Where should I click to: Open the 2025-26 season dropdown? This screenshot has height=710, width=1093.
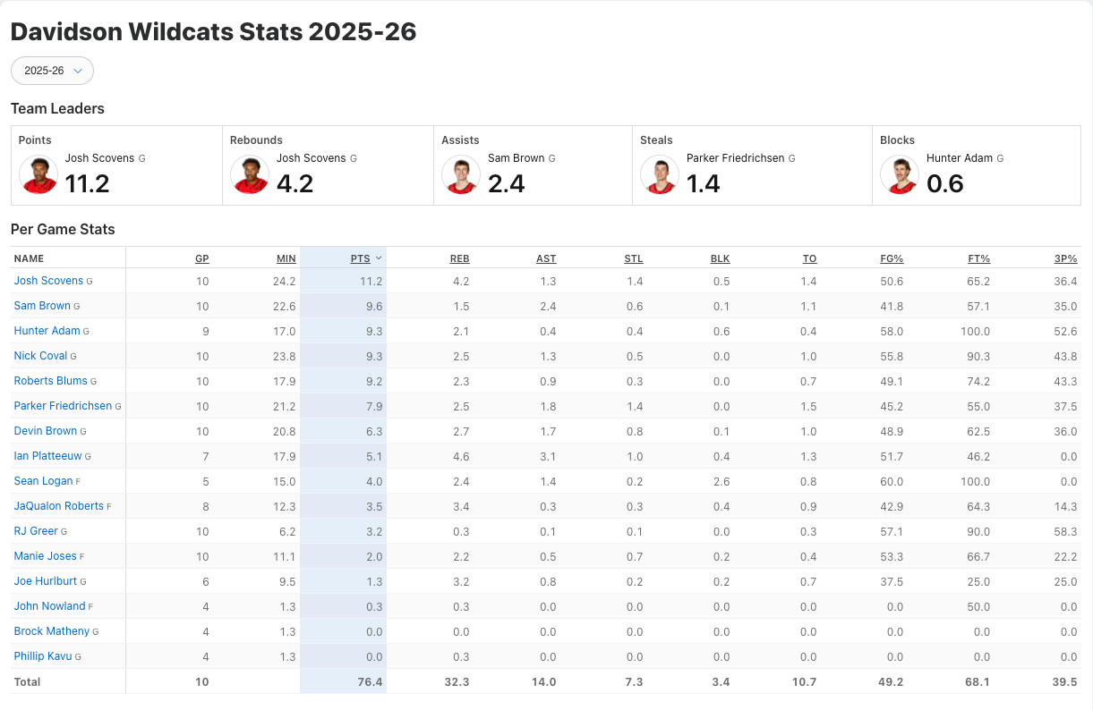tap(52, 71)
